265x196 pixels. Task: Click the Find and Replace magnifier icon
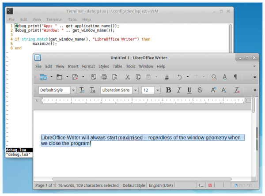coord(214,77)
